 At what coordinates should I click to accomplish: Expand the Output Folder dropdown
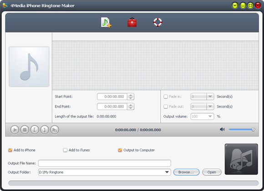(167, 172)
